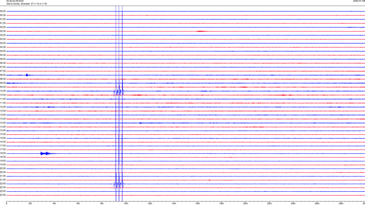Select the 02:00 trace time label
Image resolution: width=365 pixels, height=205 pixels.
coord(3,27)
